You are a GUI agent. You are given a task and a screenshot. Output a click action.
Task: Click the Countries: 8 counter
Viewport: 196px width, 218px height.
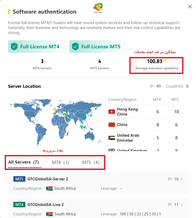pyautogui.click(x=177, y=86)
